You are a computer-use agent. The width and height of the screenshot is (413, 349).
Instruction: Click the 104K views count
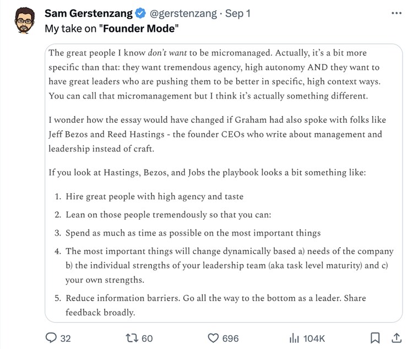tap(314, 339)
